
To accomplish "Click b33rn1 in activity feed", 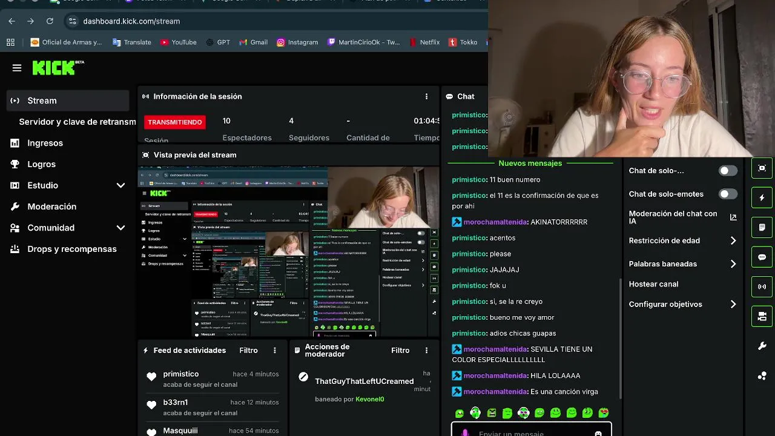I will [175, 403].
